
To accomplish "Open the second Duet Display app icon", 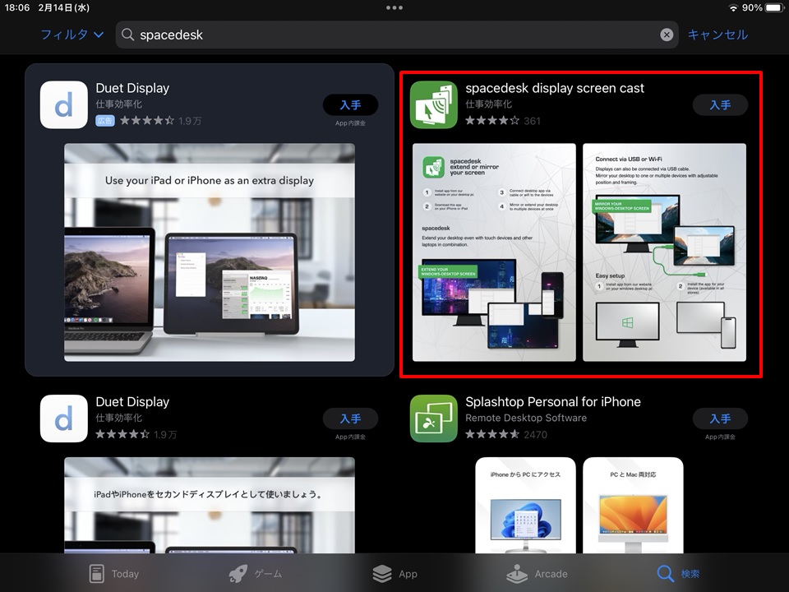I will click(x=64, y=419).
